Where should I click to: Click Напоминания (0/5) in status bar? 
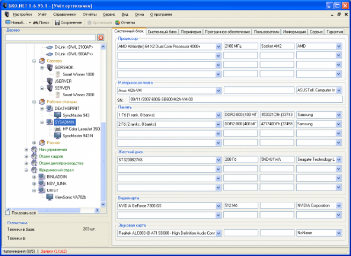19,251
